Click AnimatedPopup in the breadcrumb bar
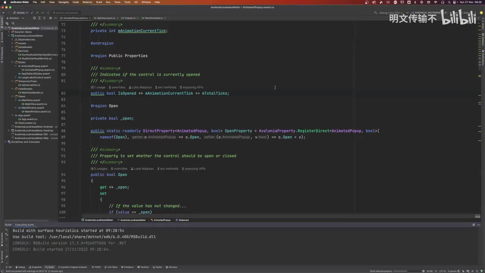Image resolution: width=485 pixels, height=273 pixels. 161,220
